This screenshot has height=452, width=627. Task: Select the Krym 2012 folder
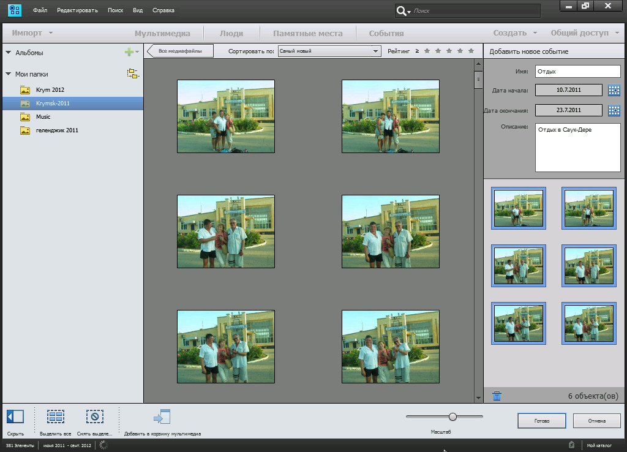[x=50, y=90]
